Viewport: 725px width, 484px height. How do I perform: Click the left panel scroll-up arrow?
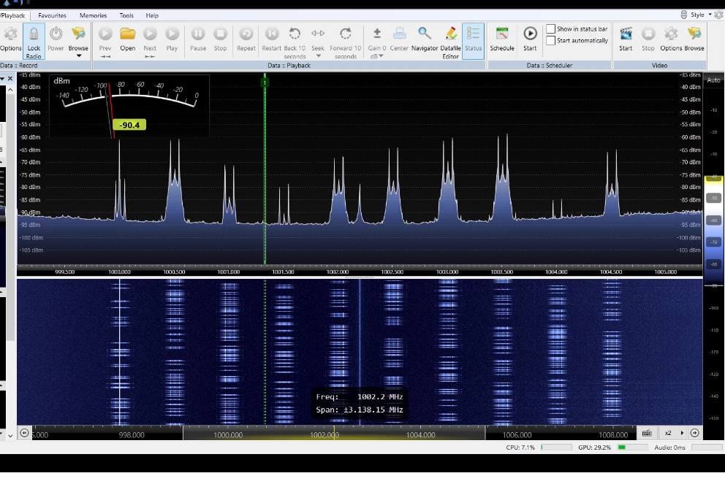point(10,90)
